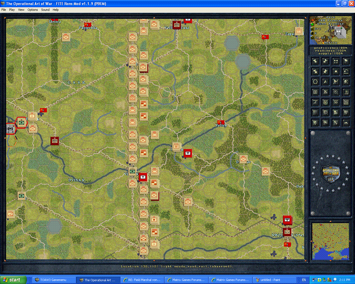The height and width of the screenshot is (284, 355).
Task: Open the View menu
Action: [x=21, y=10]
